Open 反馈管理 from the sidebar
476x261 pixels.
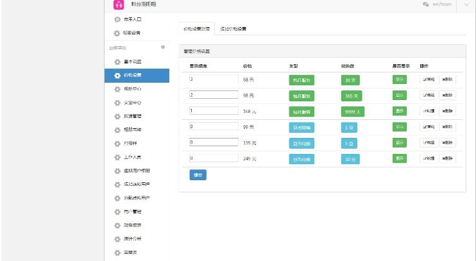pyautogui.click(x=132, y=116)
